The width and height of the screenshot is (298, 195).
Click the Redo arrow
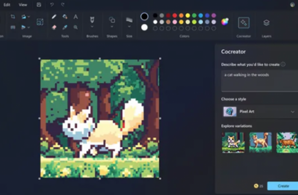[63, 4]
